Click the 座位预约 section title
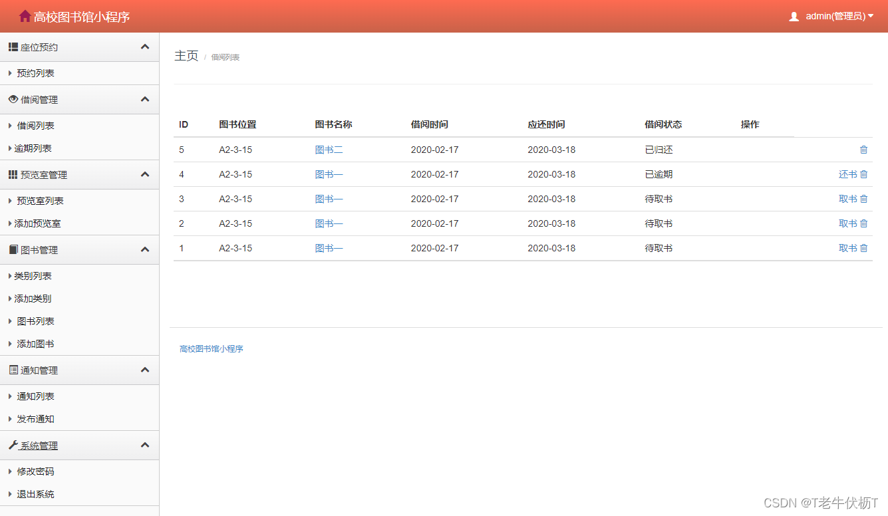This screenshot has width=888, height=516. (39, 47)
